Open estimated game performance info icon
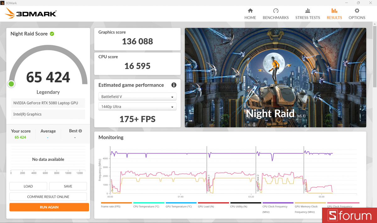377x223 pixels. (x=174, y=85)
